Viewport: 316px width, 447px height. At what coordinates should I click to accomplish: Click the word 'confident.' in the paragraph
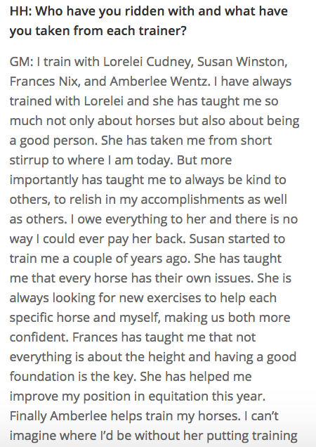tap(39, 337)
